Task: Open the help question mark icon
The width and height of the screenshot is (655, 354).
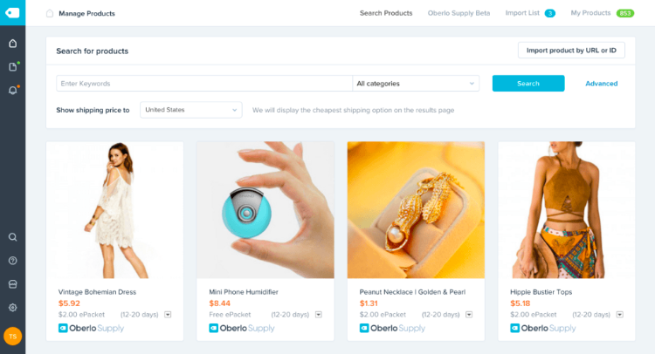Action: (12, 261)
